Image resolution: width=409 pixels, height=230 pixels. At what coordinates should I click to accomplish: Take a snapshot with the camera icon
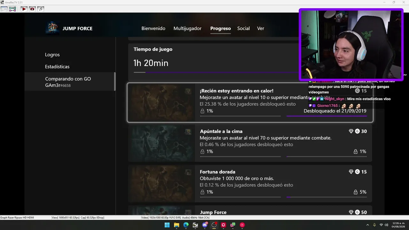point(32,9)
